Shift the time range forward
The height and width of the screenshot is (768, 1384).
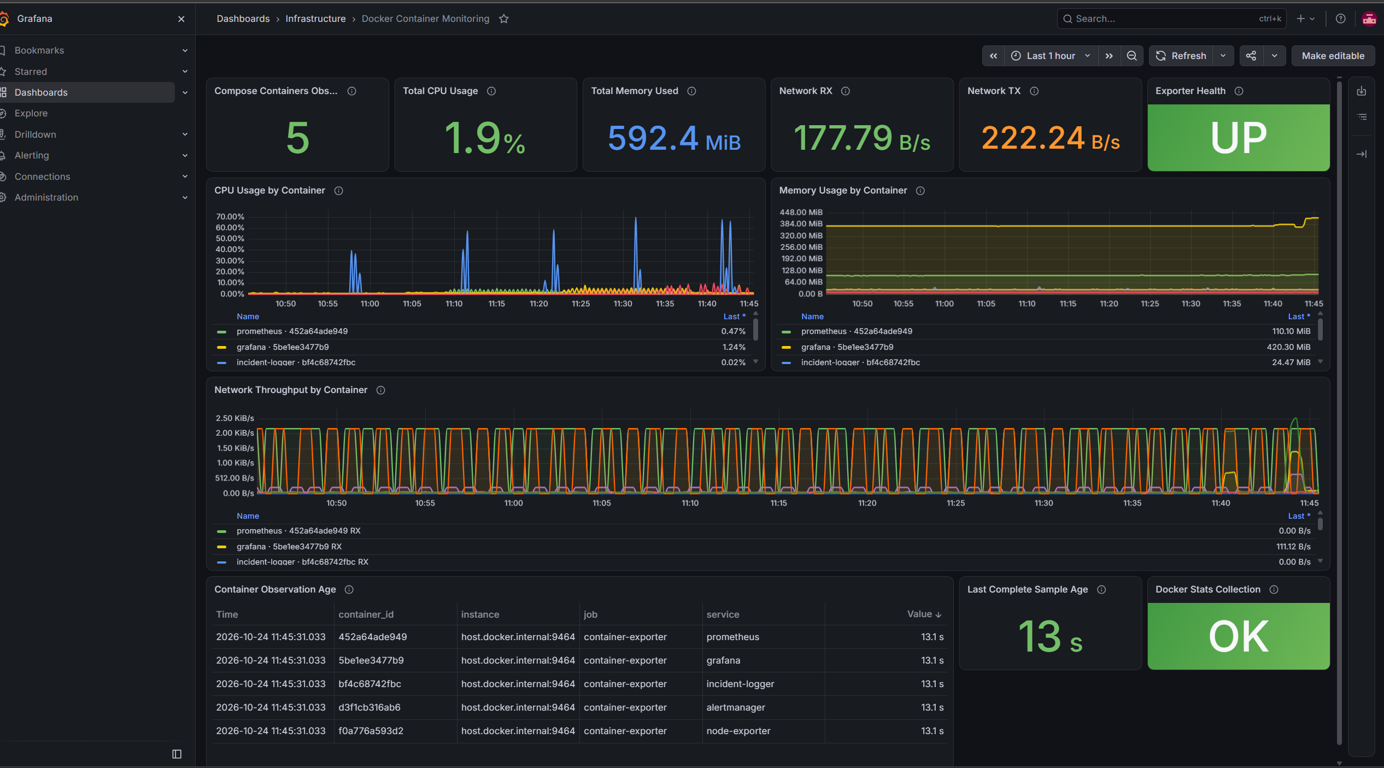coord(1109,56)
